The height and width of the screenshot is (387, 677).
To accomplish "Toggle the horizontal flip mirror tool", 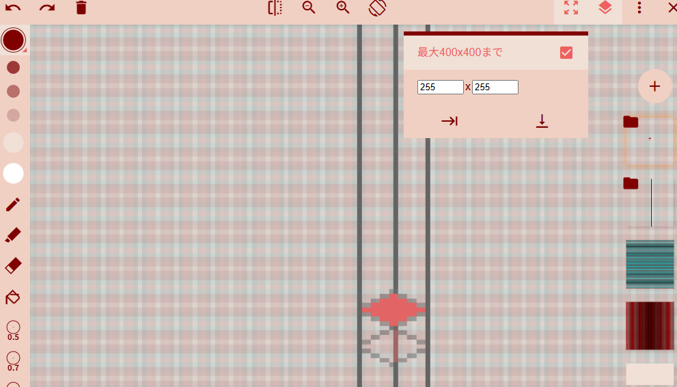I will pos(275,8).
